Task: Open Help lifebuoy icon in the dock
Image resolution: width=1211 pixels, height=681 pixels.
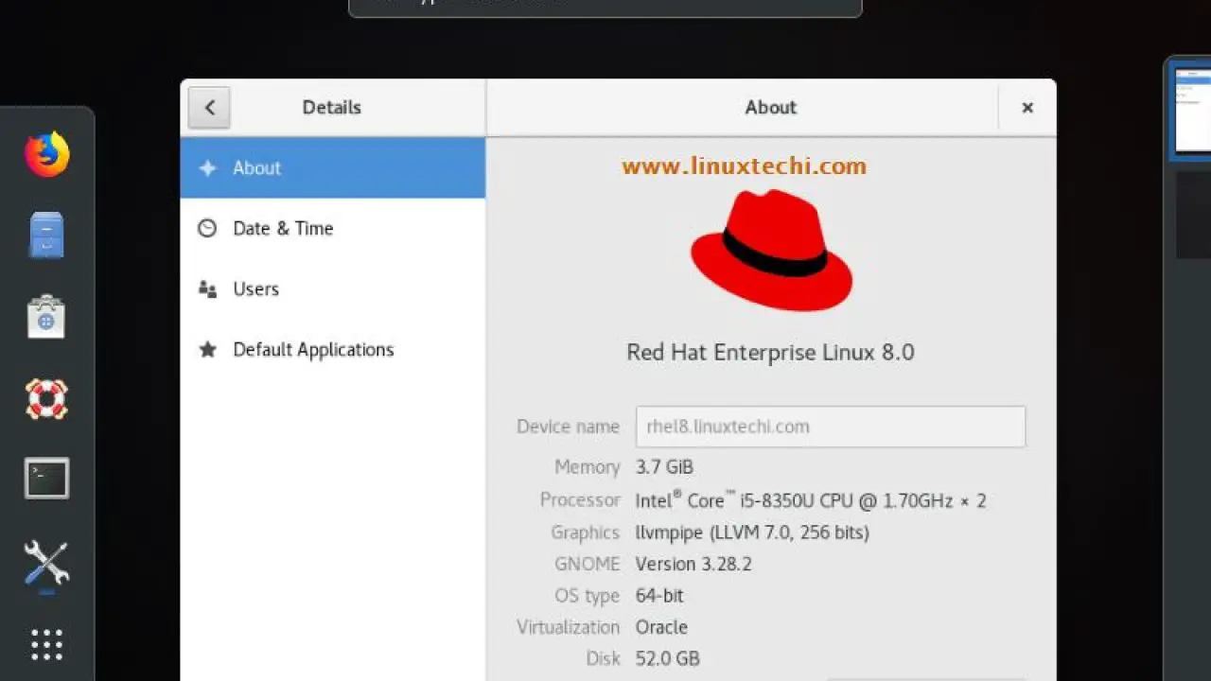Action: (46, 398)
